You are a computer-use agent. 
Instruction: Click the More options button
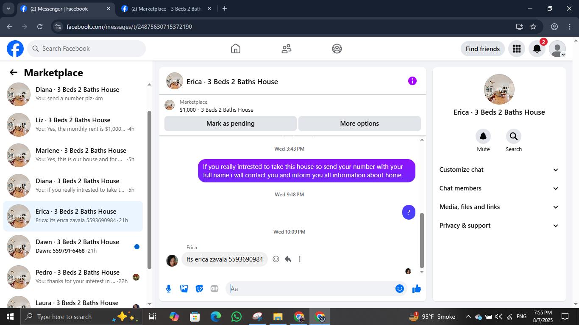pyautogui.click(x=359, y=124)
